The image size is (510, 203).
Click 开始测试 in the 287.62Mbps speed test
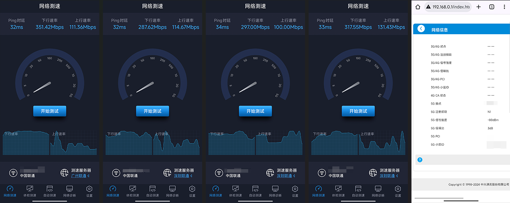(152, 111)
